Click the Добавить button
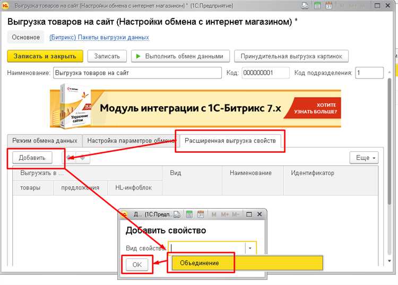This screenshot has width=398, height=285. 32,158
